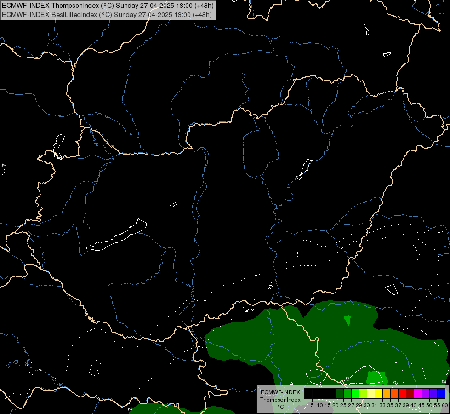Viewport: 450px width, 414px height.
Task: Click legend tick value "37"
Action: (398, 405)
